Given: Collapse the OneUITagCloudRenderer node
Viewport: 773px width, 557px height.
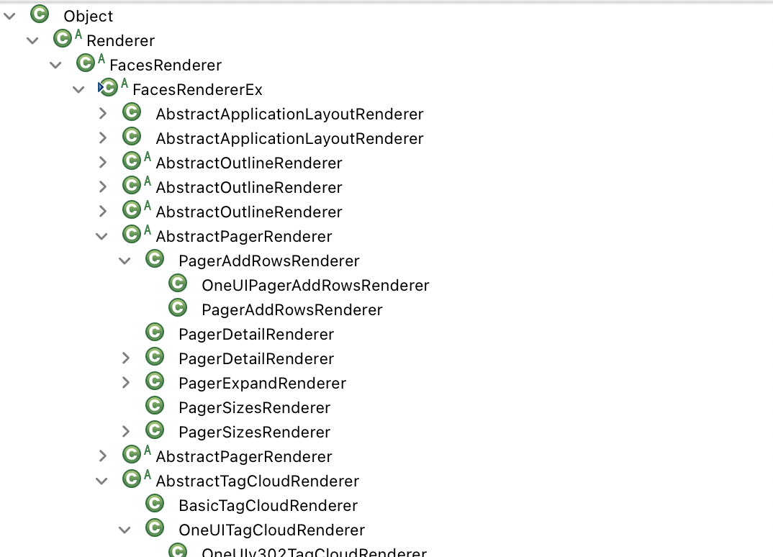Looking at the screenshot, I should click(125, 530).
